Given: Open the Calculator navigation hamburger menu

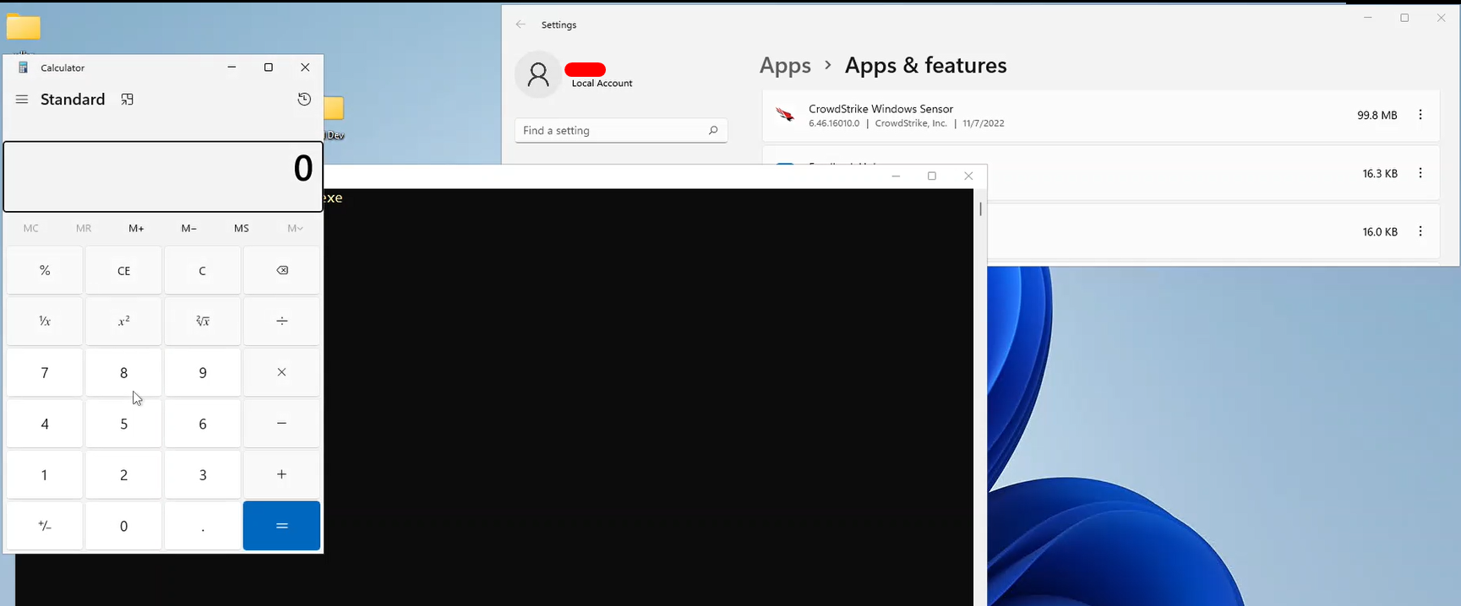Looking at the screenshot, I should click(x=22, y=100).
